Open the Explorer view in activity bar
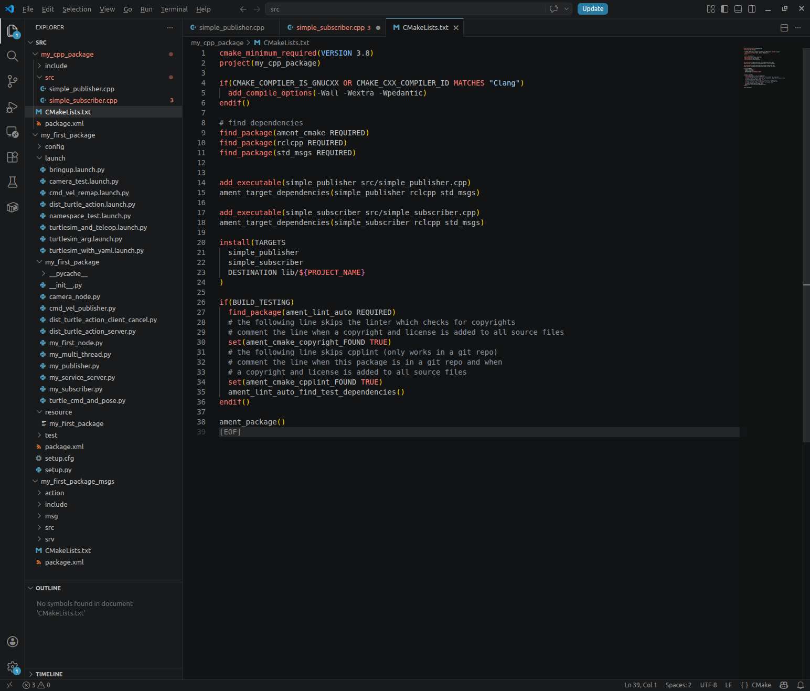Screen dimensions: 810x691 coord(13,31)
